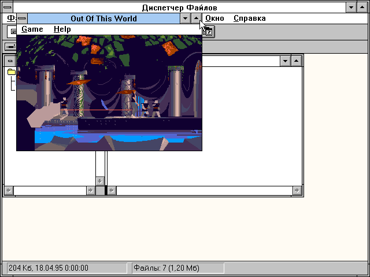Open the Game menu

click(x=32, y=29)
